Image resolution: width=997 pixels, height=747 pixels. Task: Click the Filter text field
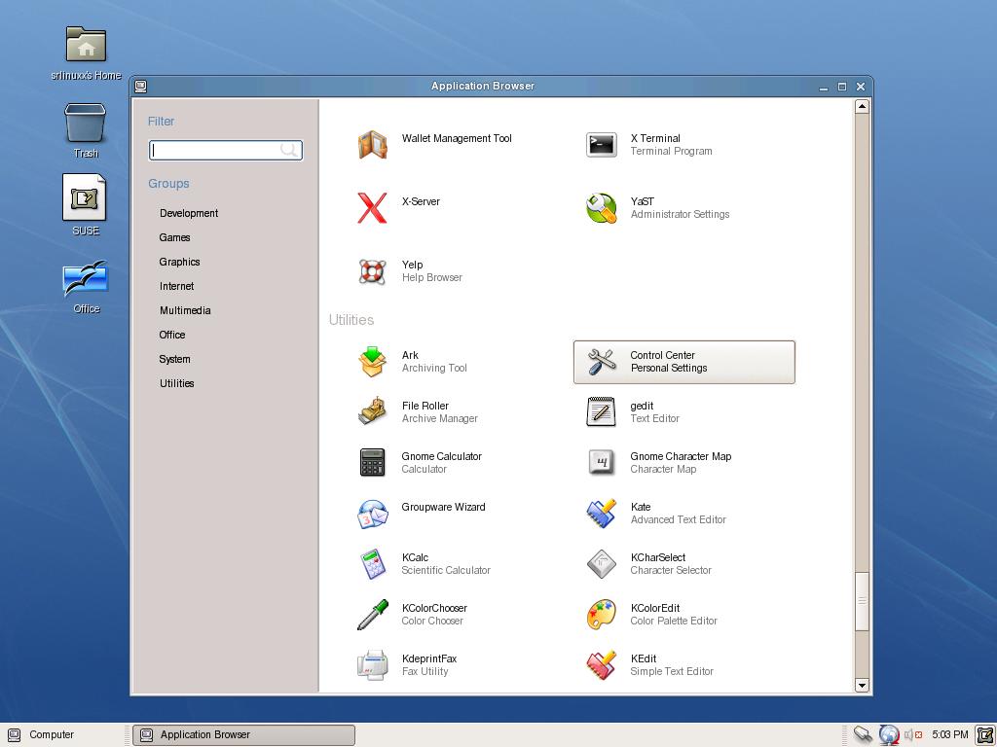226,150
